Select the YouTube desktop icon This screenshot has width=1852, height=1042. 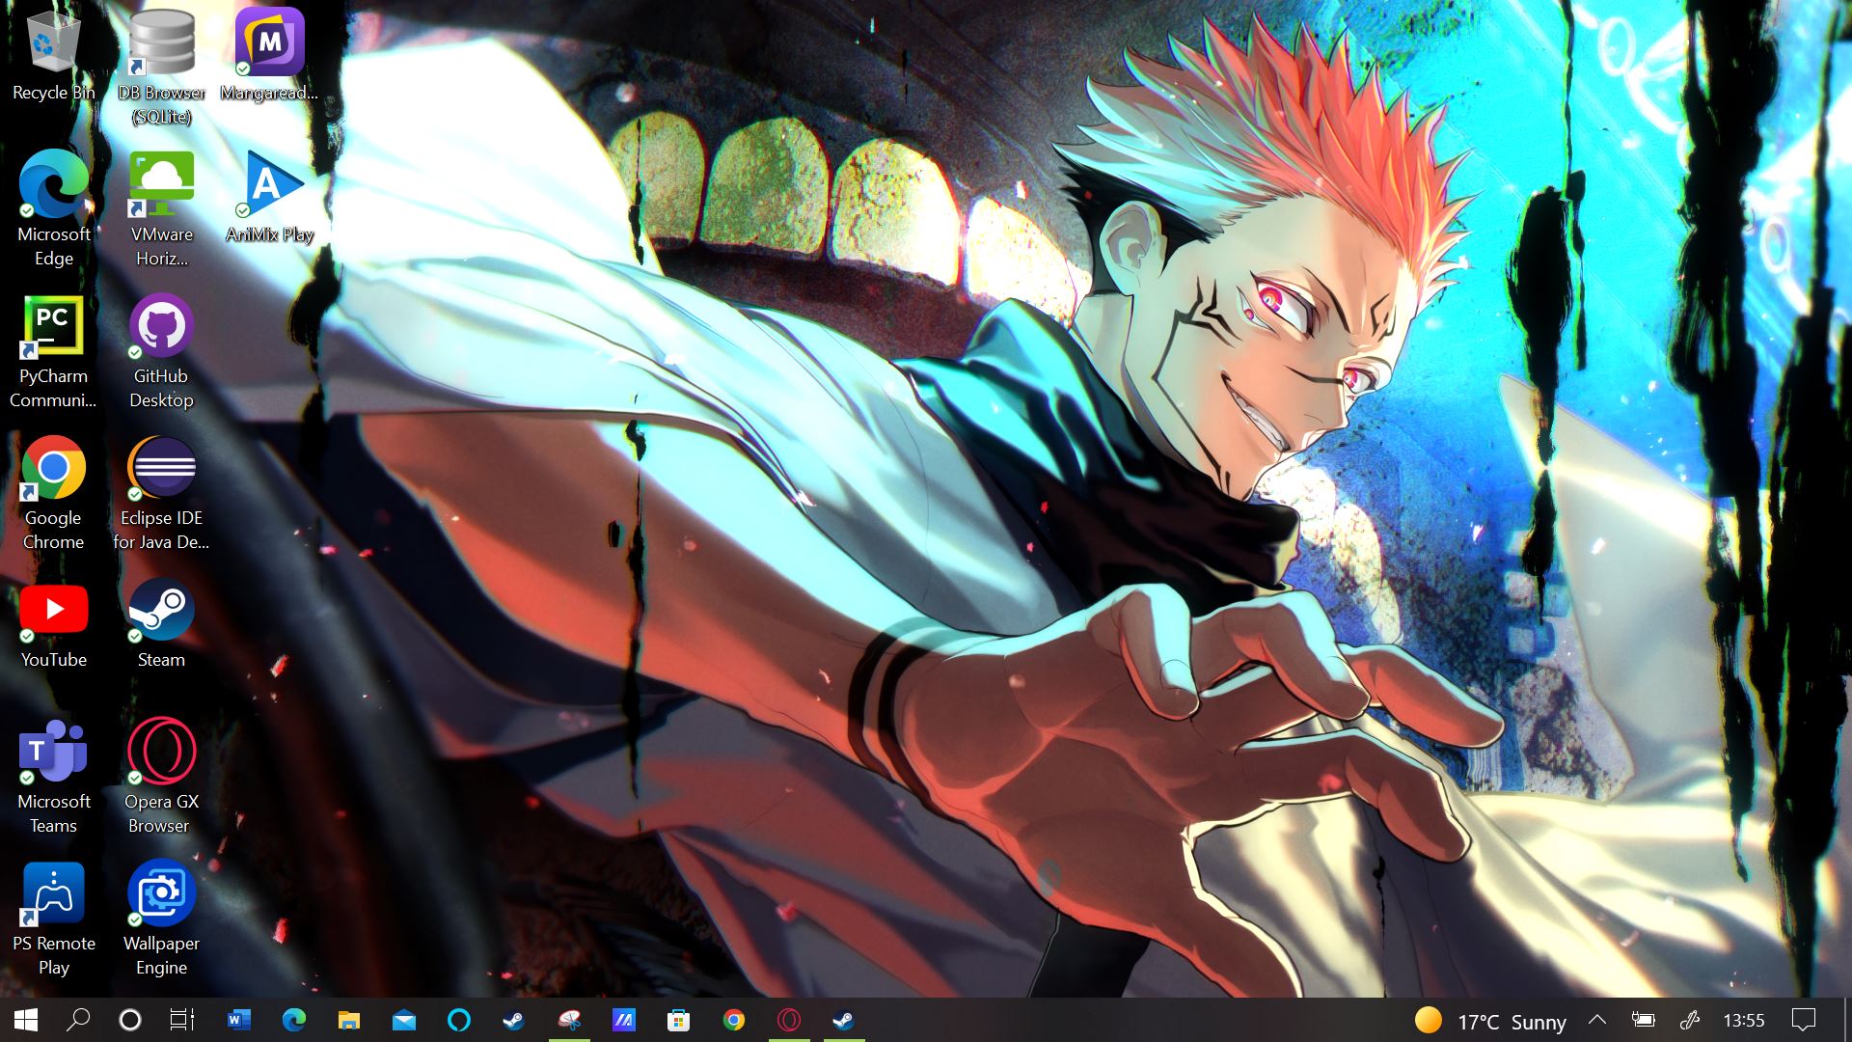[x=53, y=624]
